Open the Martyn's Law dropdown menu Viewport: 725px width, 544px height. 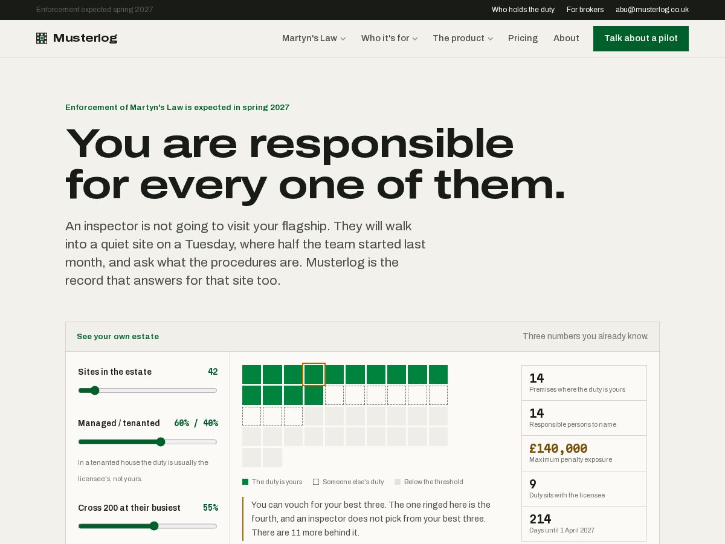tap(314, 38)
